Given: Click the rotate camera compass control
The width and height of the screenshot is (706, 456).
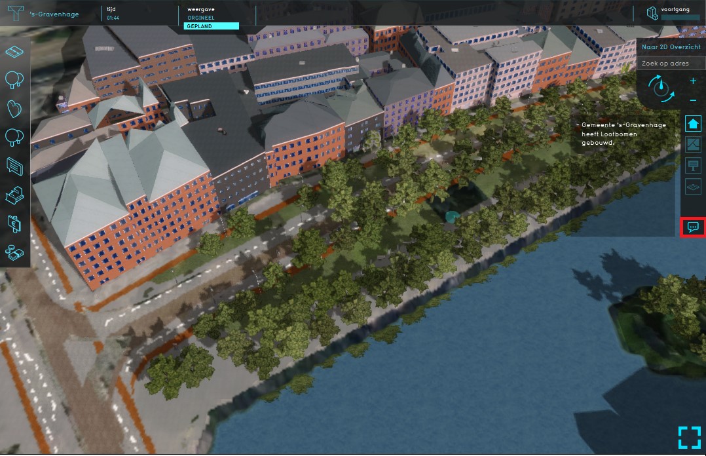Looking at the screenshot, I should coord(661,89).
